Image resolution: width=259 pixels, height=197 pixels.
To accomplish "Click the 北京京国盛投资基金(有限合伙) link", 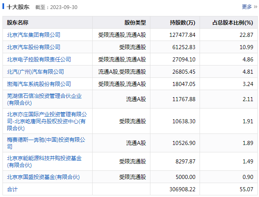I will pos(43,177).
